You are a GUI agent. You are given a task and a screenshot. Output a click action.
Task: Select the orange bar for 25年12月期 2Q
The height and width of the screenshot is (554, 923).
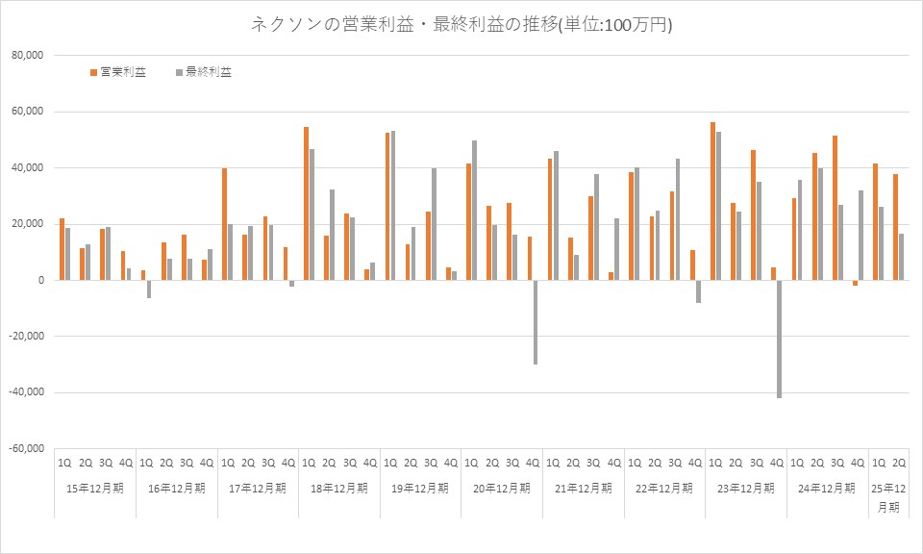[x=895, y=227]
